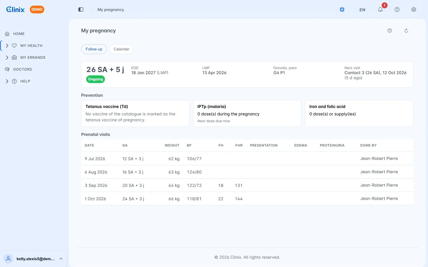428x267 pixels.
Task: Expand the Help section chevron
Action: pyautogui.click(x=7, y=81)
